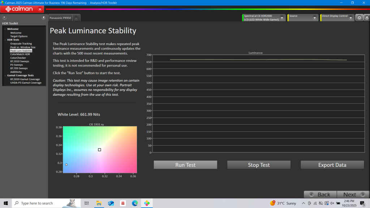
Task: Click the Export Data button
Action: click(x=332, y=165)
